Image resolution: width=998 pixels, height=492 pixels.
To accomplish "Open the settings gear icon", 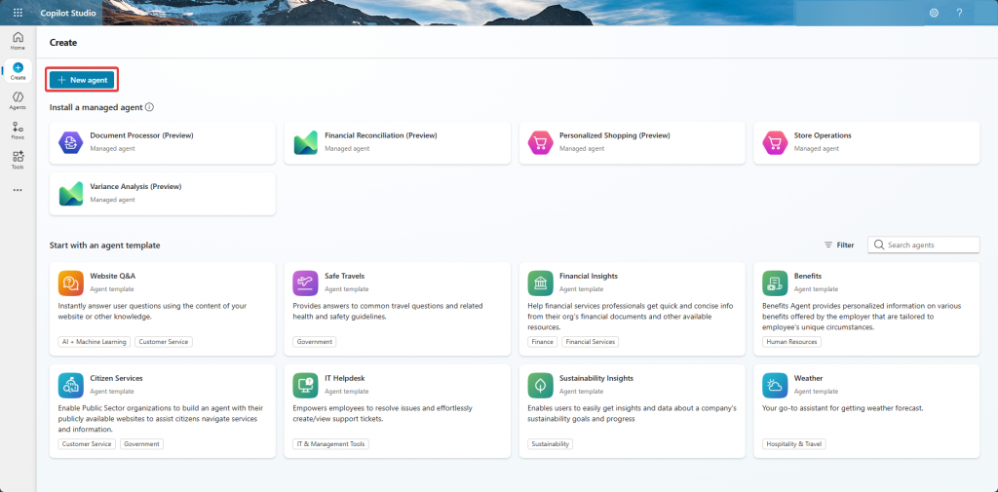I will pos(934,13).
